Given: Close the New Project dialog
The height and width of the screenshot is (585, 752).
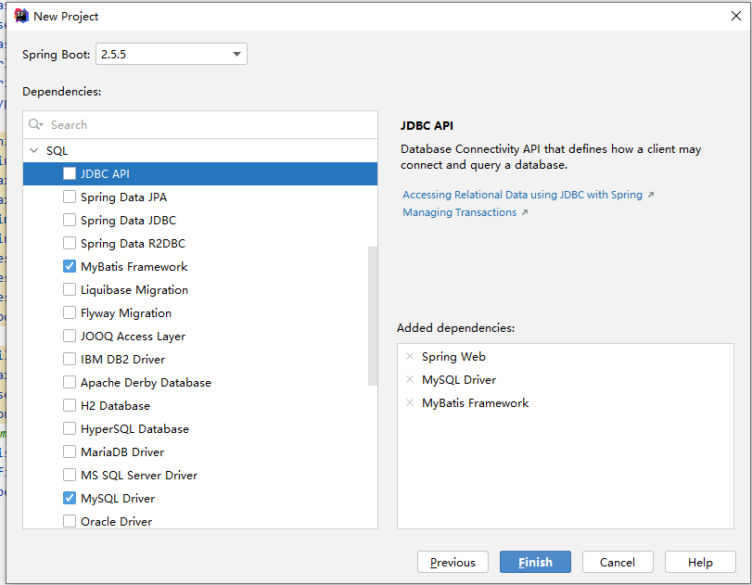Looking at the screenshot, I should (736, 16).
